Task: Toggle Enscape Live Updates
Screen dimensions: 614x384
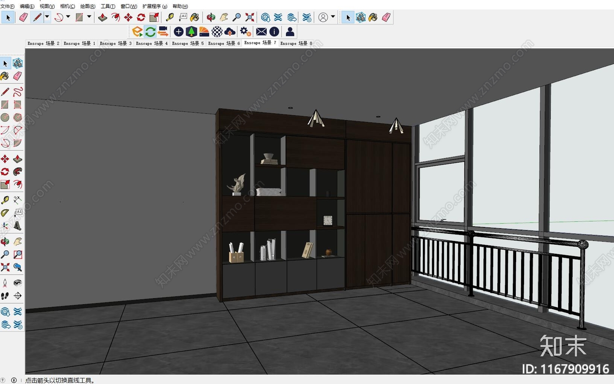Action: [150, 31]
